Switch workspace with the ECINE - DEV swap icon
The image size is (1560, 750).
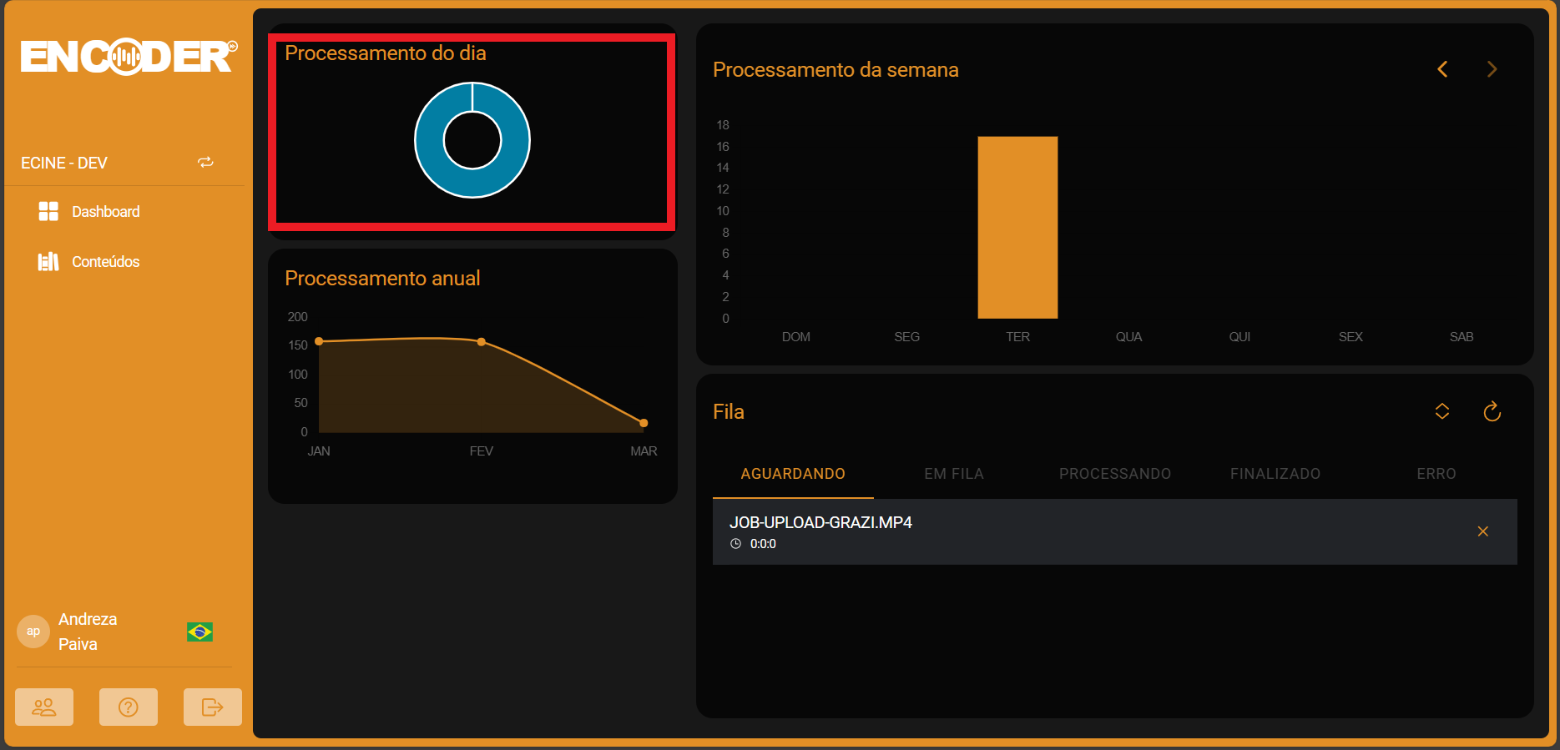coord(205,162)
